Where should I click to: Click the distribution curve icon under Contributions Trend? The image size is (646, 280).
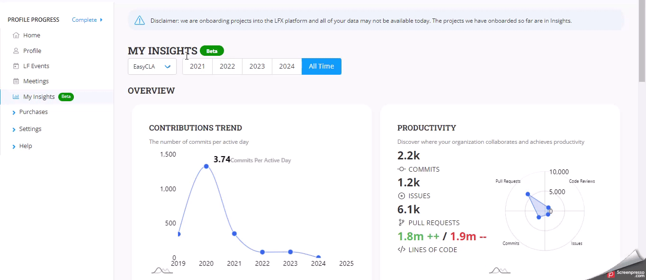tap(162, 270)
